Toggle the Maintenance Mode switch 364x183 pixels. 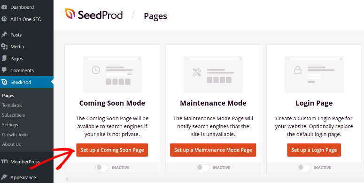[203, 168]
